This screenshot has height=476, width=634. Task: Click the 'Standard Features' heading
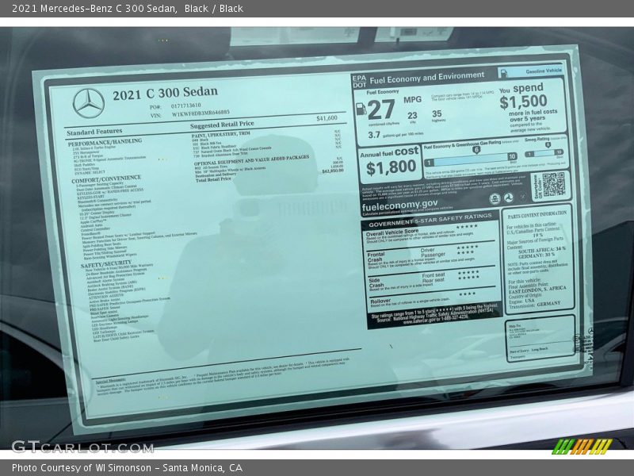[x=94, y=132]
